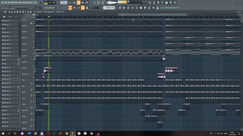Open the channel rack view
The height and width of the screenshot is (136, 243).
point(128,8)
